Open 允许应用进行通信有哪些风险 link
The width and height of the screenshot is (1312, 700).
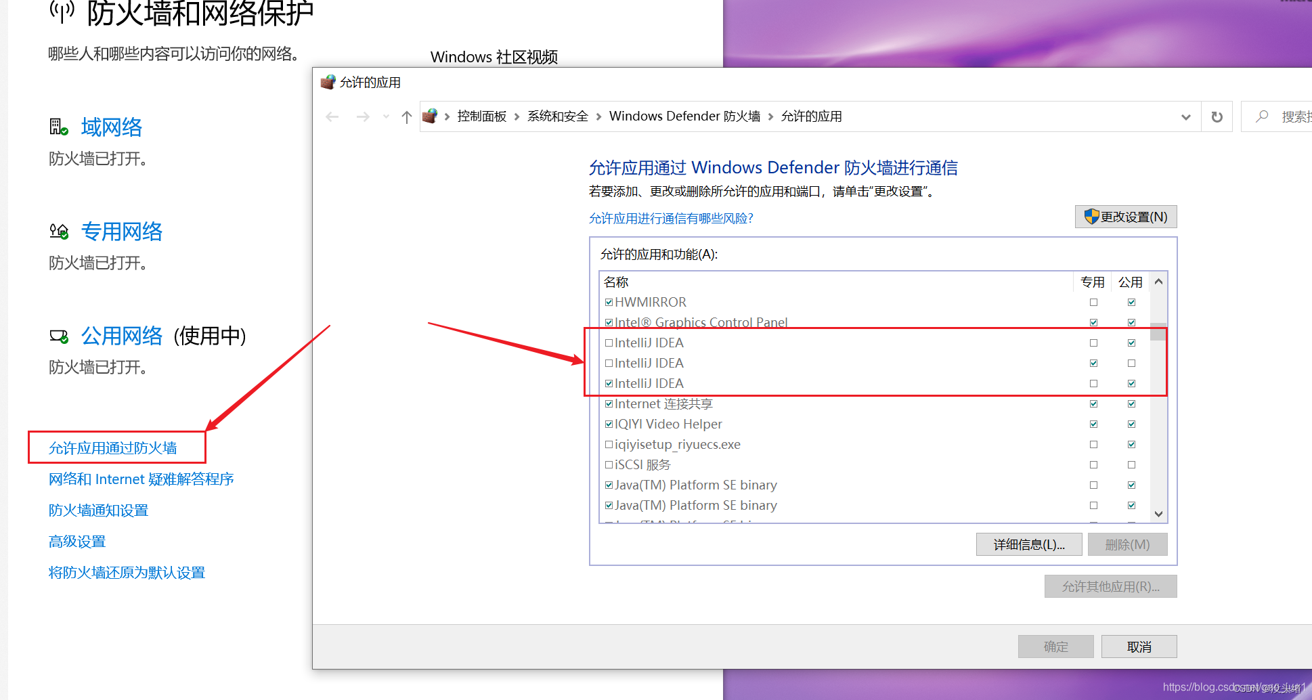pos(671,218)
